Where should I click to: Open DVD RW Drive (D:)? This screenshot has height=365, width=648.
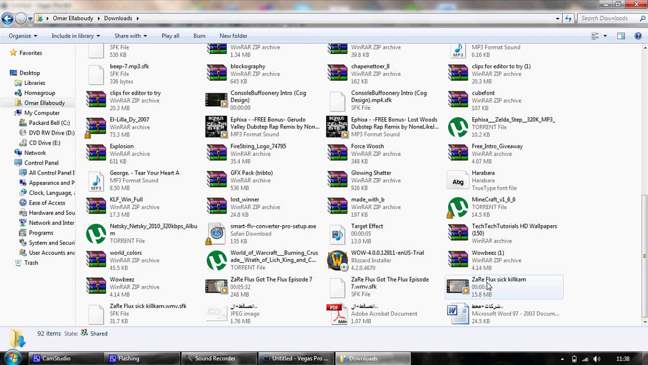52,133
